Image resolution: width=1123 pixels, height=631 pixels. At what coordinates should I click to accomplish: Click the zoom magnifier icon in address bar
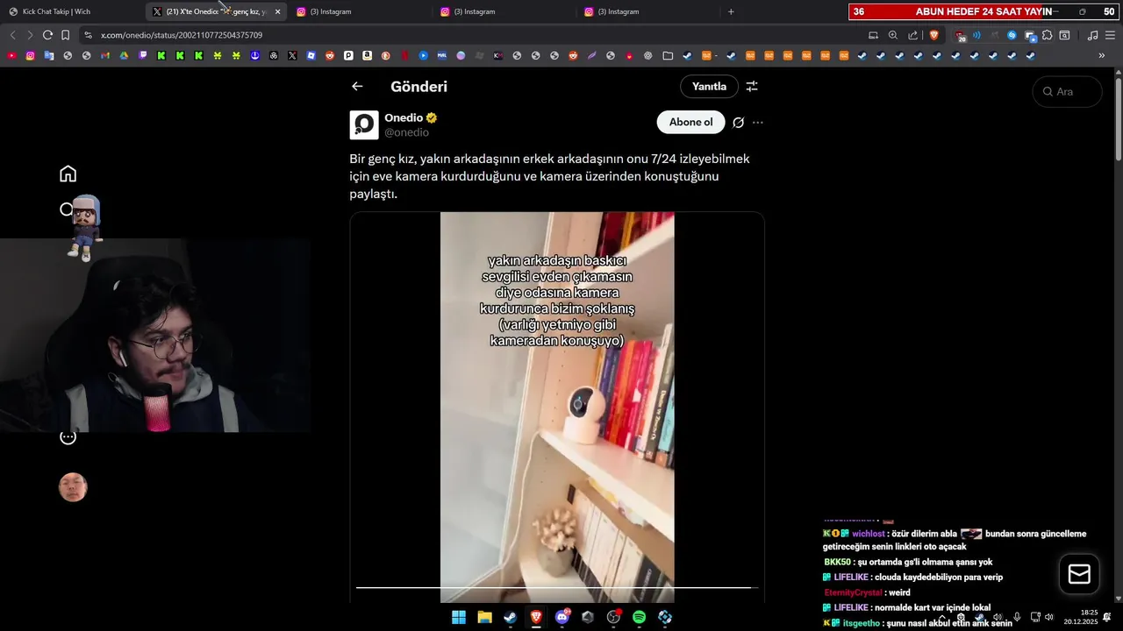point(892,35)
